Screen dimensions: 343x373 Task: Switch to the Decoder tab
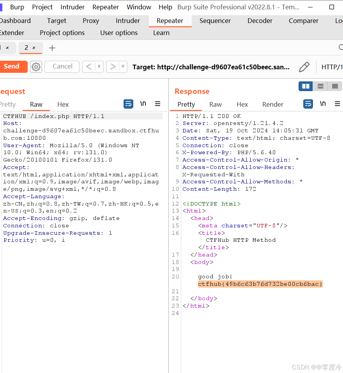point(260,21)
